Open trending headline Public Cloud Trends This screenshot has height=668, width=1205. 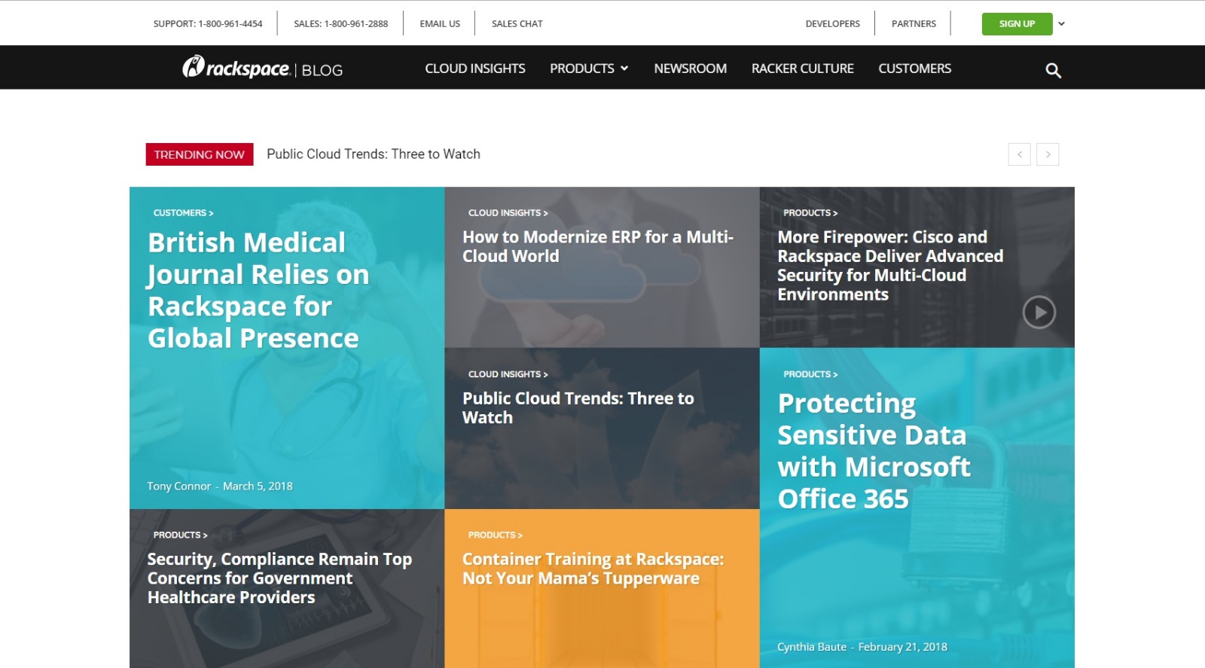coord(374,154)
